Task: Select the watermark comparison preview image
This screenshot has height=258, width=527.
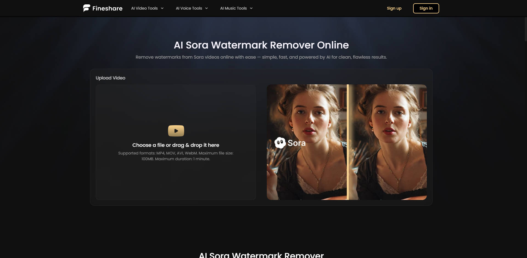Action: pyautogui.click(x=347, y=142)
